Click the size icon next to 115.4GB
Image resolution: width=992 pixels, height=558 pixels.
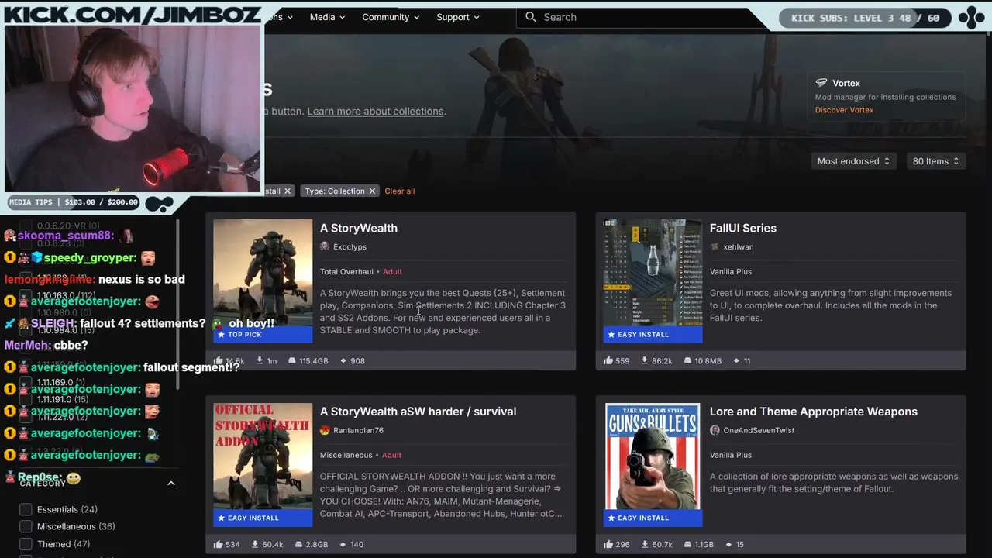click(x=292, y=361)
